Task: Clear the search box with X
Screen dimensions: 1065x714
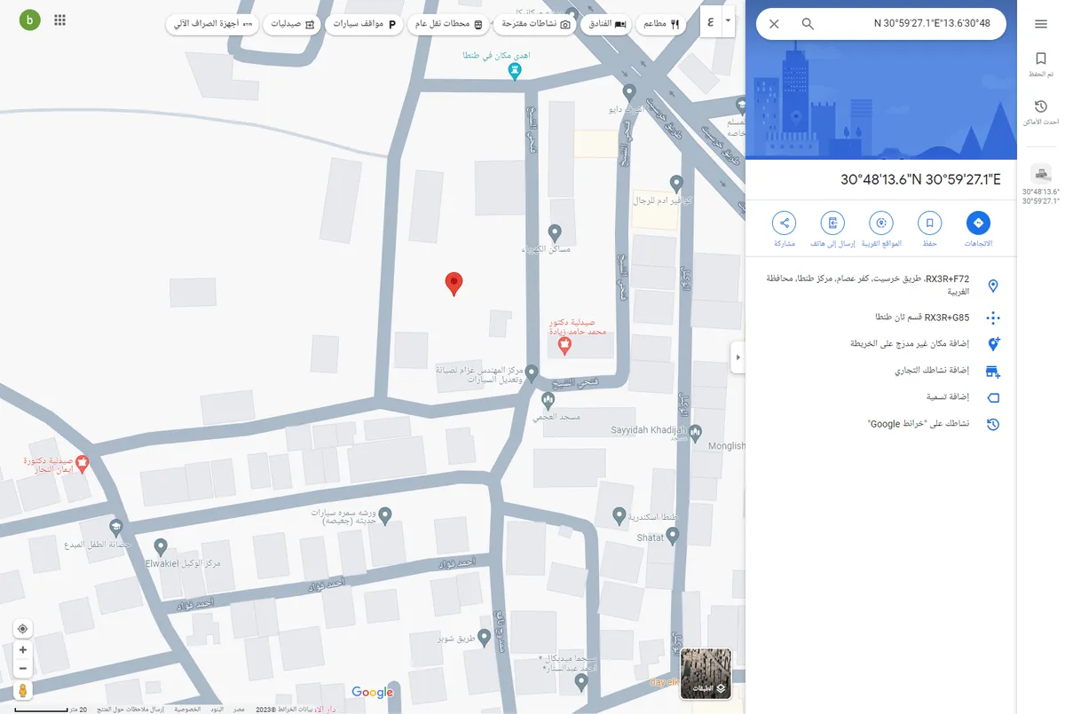Action: coord(774,24)
